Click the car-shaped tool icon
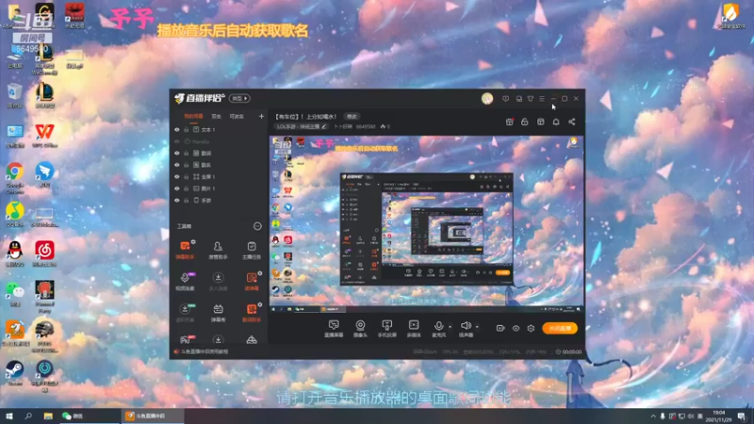 tap(252, 340)
